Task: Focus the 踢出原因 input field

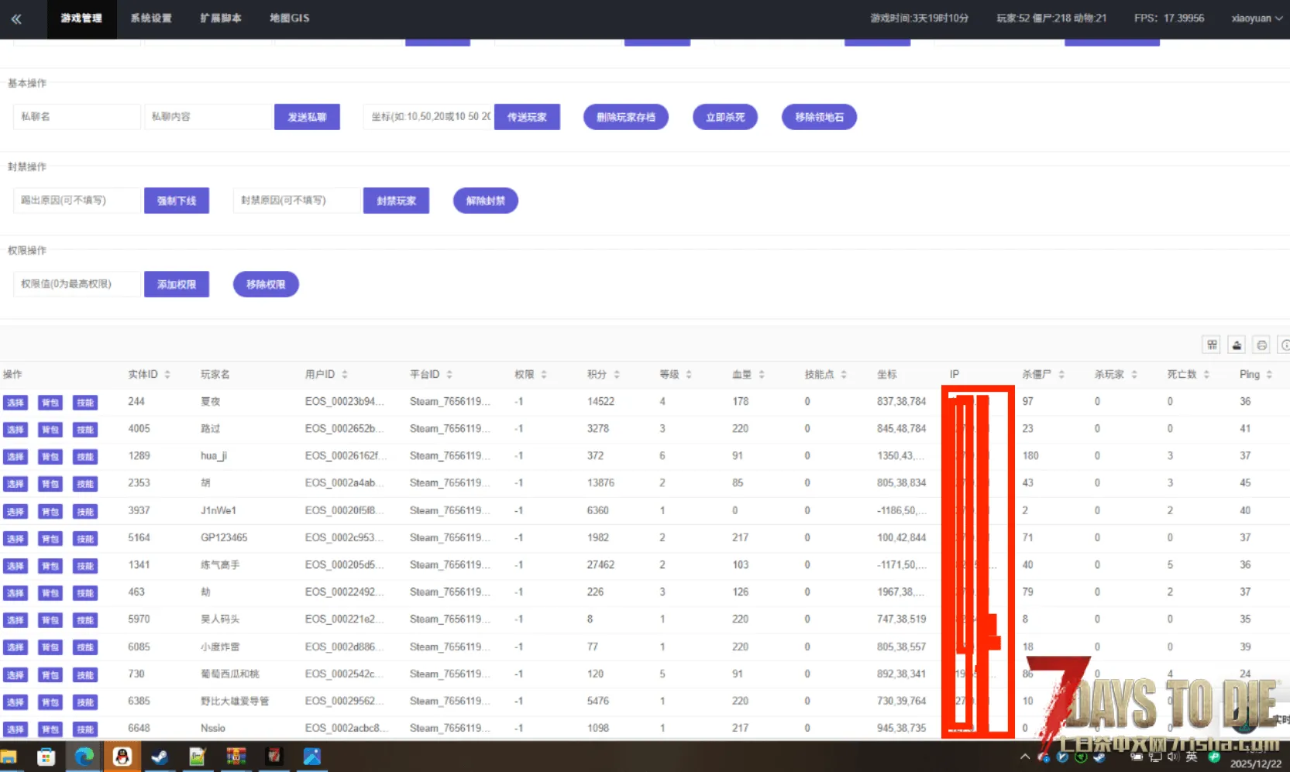Action: pos(77,201)
